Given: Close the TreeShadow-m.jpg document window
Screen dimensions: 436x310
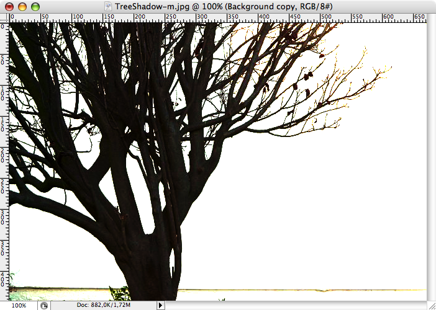Looking at the screenshot, I should click(x=9, y=6).
